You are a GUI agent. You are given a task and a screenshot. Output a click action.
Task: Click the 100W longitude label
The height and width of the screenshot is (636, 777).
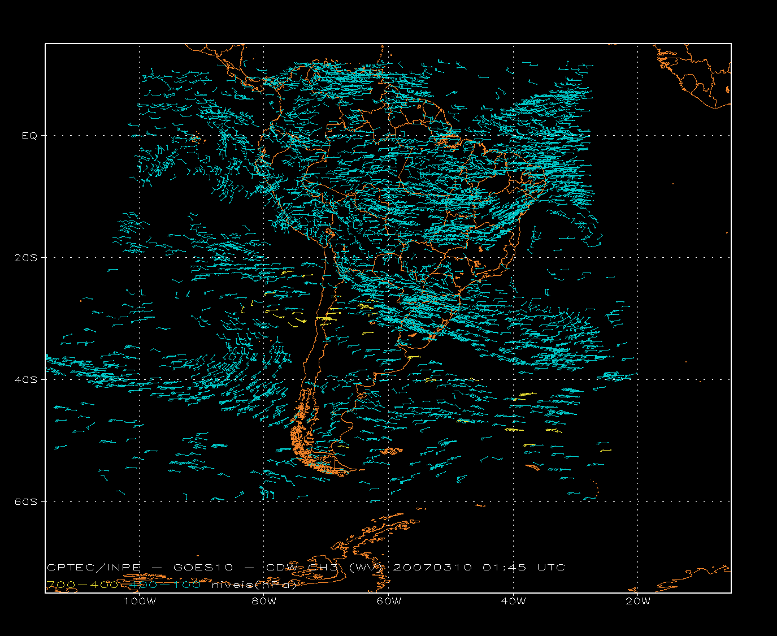140,602
